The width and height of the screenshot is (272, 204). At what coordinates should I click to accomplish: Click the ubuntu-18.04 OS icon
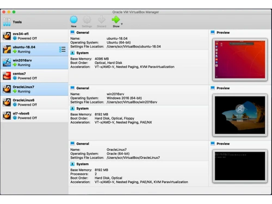tap(7, 50)
